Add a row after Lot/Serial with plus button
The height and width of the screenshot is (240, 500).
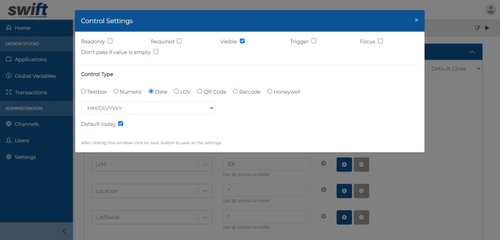pyautogui.click(x=344, y=218)
